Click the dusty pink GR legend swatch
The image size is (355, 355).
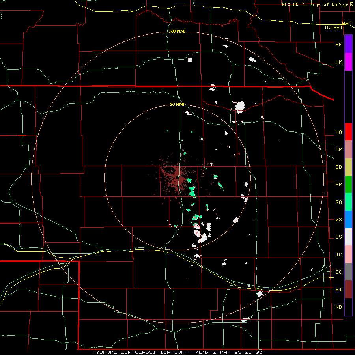pos(348,149)
